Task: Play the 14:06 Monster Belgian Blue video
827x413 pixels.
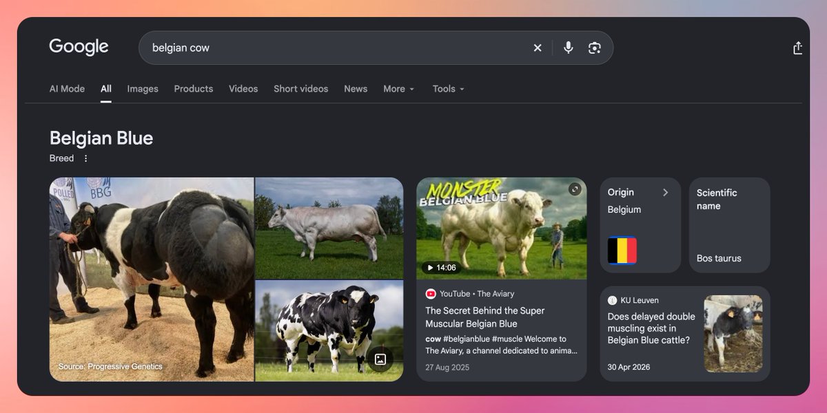Action: 502,229
